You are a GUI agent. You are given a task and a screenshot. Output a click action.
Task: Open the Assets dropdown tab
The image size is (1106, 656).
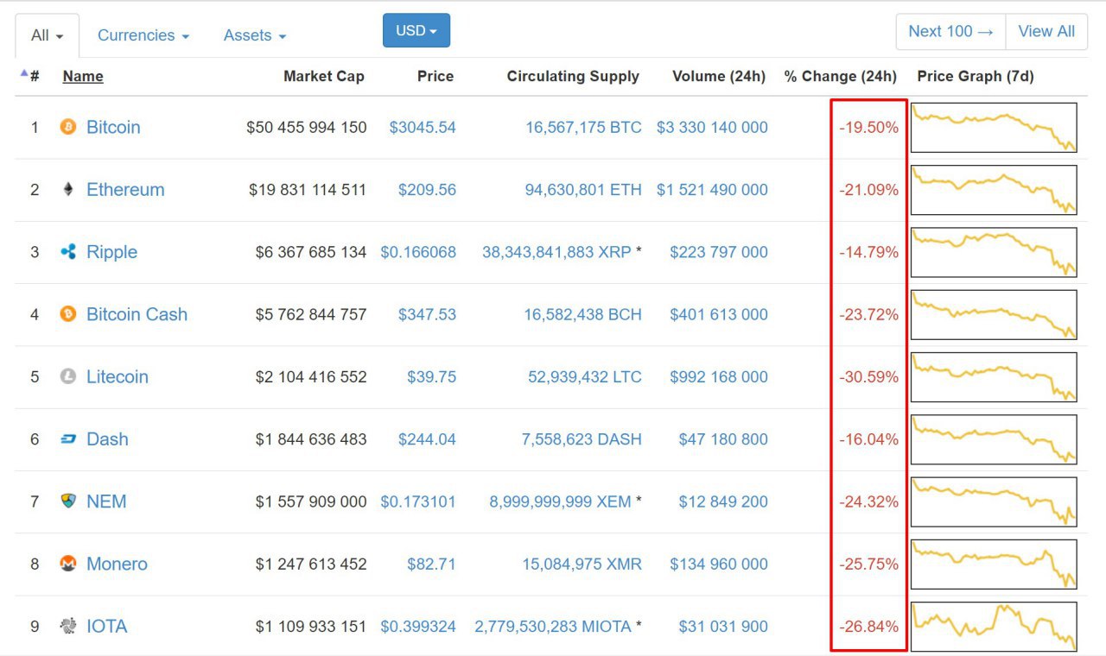coord(255,35)
